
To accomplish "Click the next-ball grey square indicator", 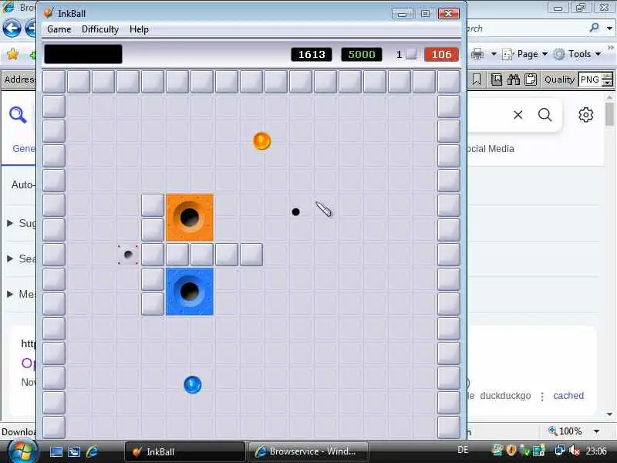I will (x=411, y=54).
